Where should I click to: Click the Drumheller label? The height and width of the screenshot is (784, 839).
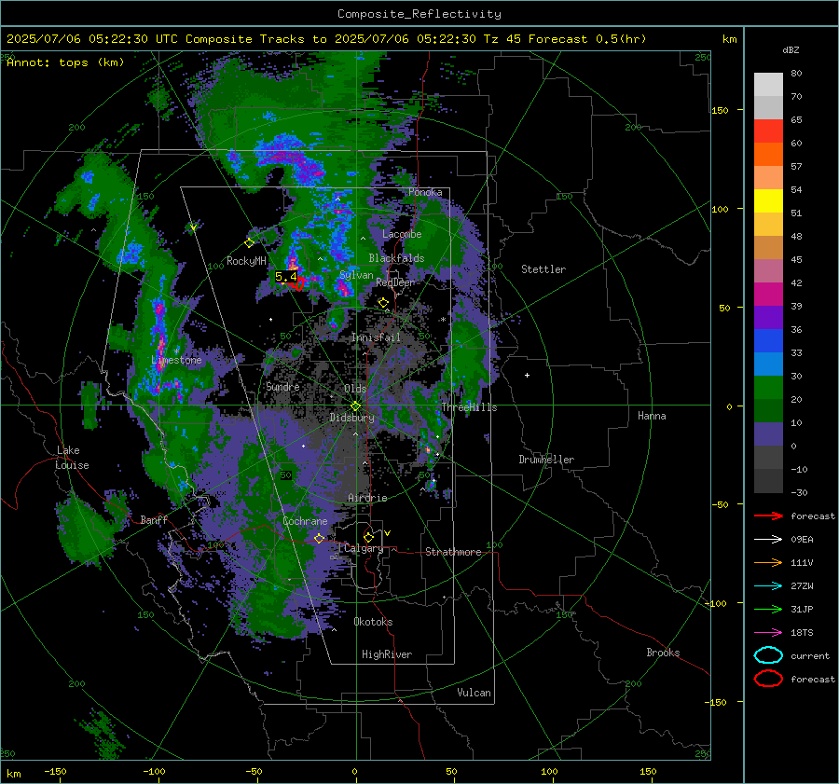546,460
